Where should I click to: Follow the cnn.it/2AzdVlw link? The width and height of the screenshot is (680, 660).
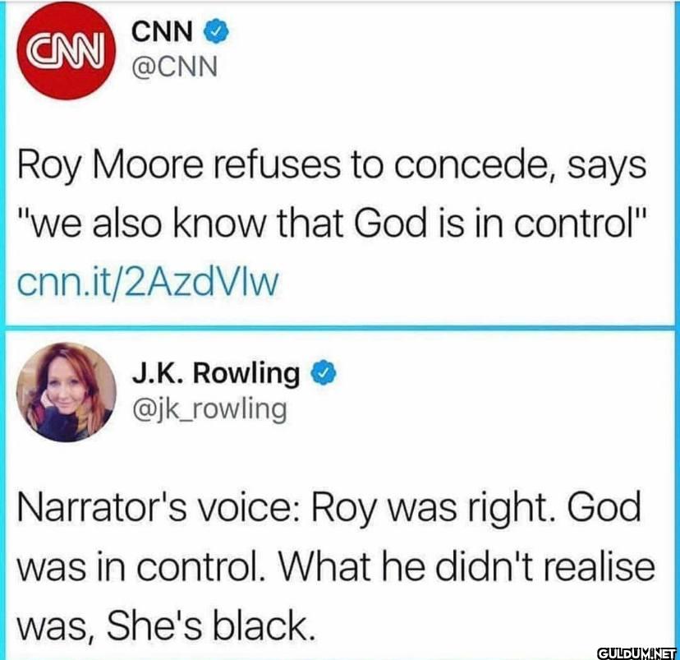tap(148, 282)
